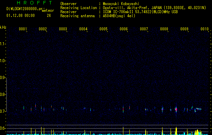Select observer name Masayuki Kobayashi
The height and width of the screenshot is (135, 212).
[x=121, y=4]
